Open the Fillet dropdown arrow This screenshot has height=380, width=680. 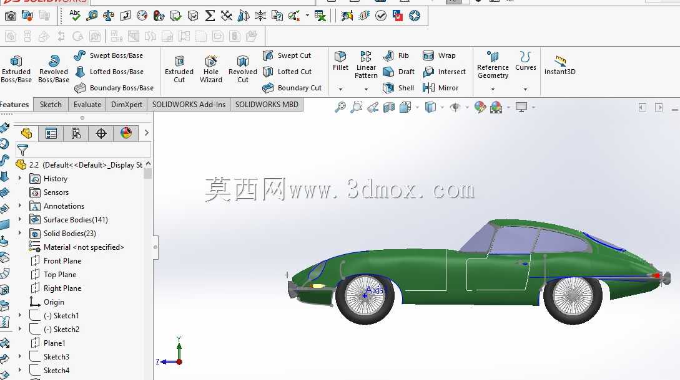pos(340,89)
